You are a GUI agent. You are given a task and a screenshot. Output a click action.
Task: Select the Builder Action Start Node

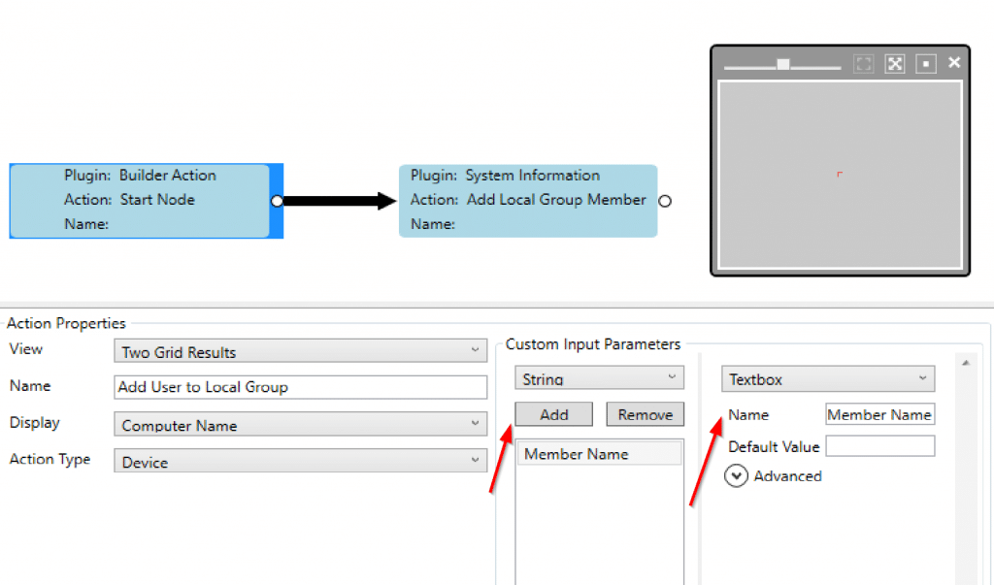coord(140,200)
